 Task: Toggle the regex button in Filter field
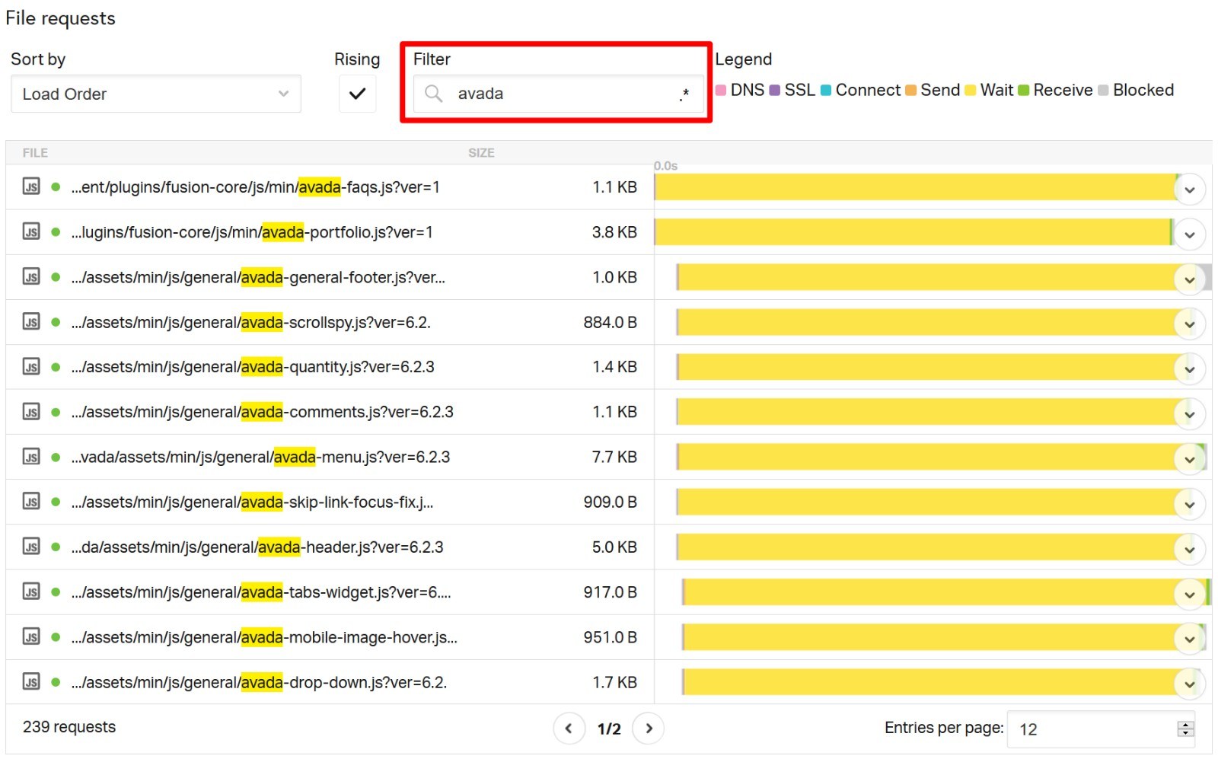684,94
